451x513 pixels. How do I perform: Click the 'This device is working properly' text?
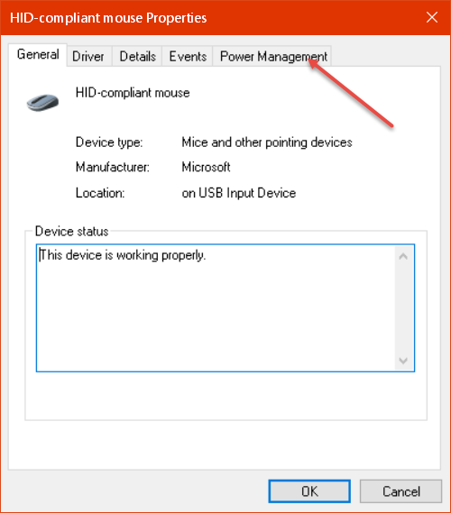[x=123, y=255]
